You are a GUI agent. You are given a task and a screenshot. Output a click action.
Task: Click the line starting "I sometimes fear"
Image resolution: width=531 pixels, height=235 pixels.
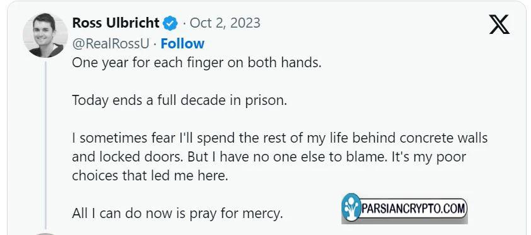(x=280, y=138)
